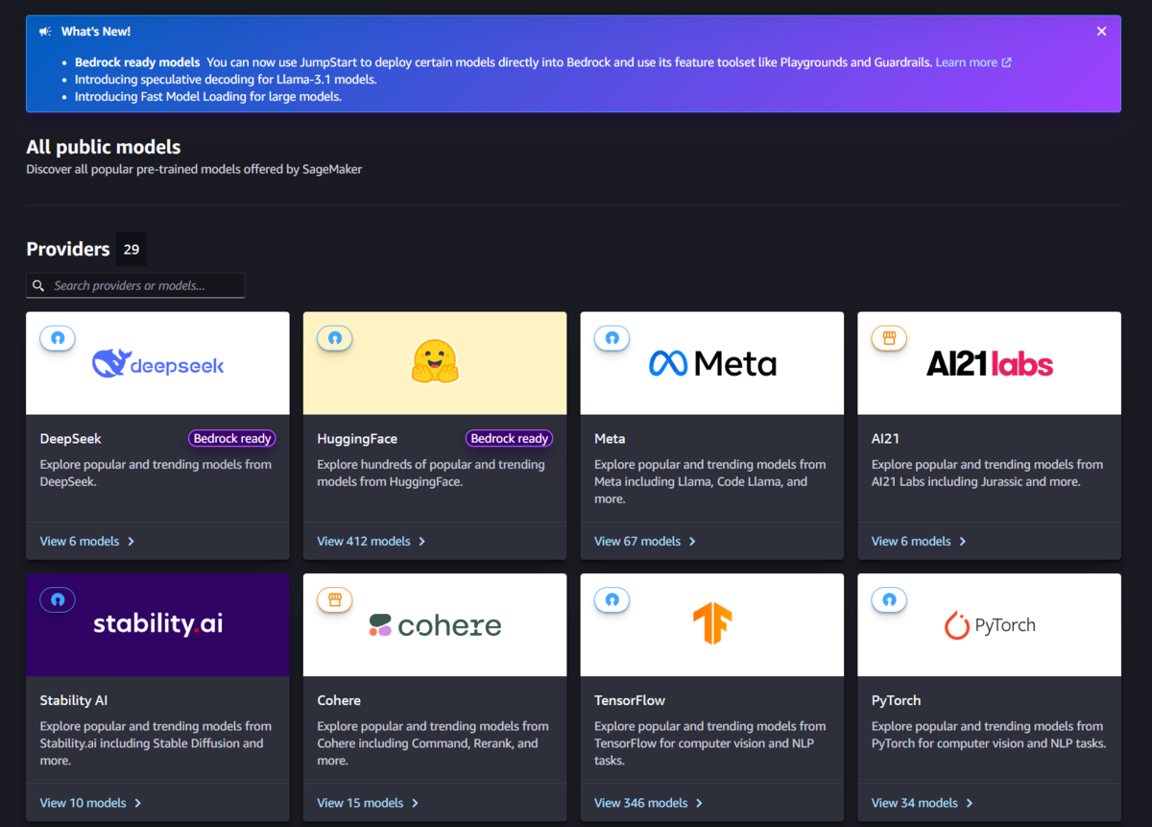Click the marketplace store icon on AI21 card
This screenshot has width=1152, height=827.
pos(889,338)
